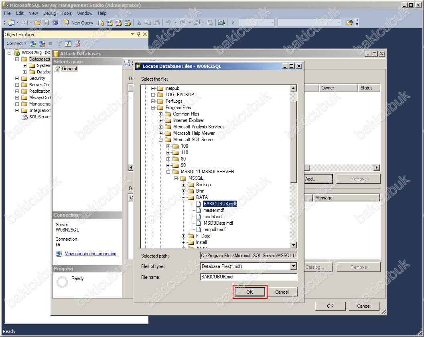This screenshot has height=337, width=424.
Task: Collapse the Program Files folder node
Action: (x=153, y=108)
